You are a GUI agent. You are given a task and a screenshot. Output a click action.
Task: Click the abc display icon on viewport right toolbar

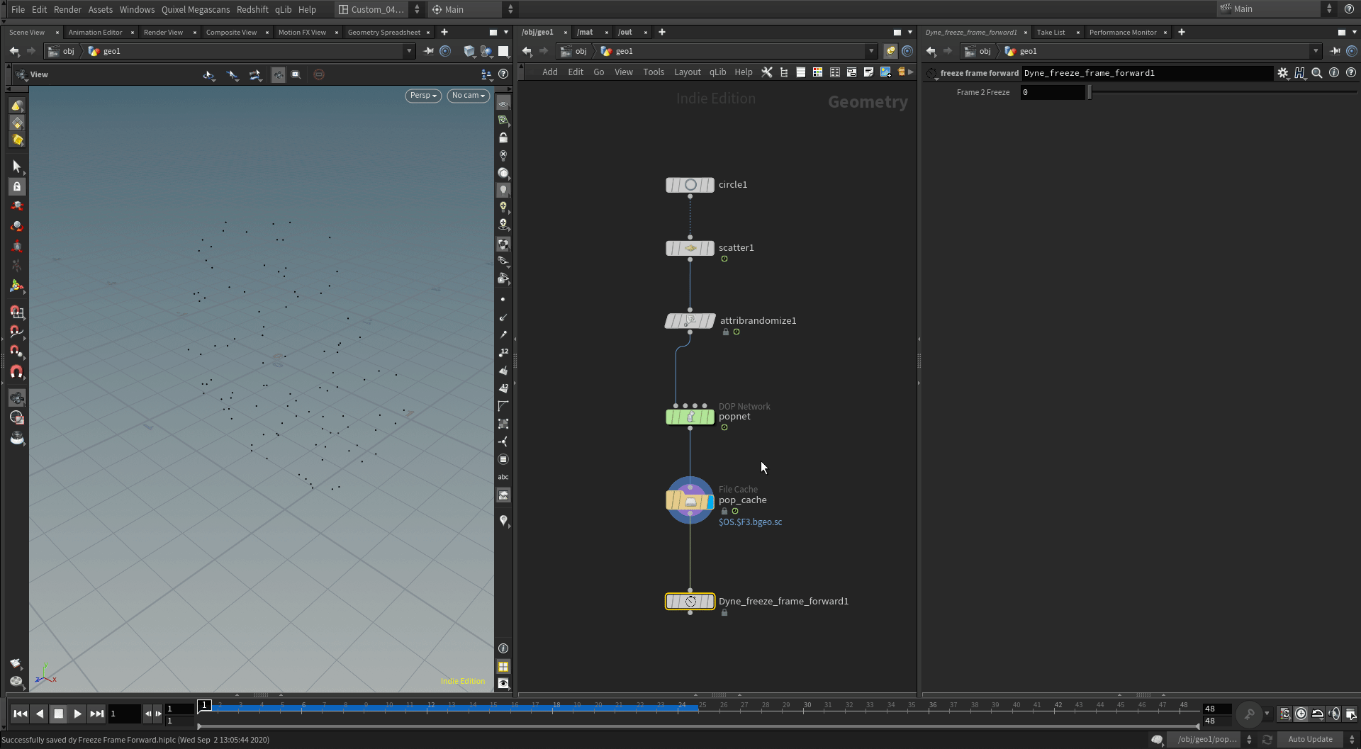(503, 477)
